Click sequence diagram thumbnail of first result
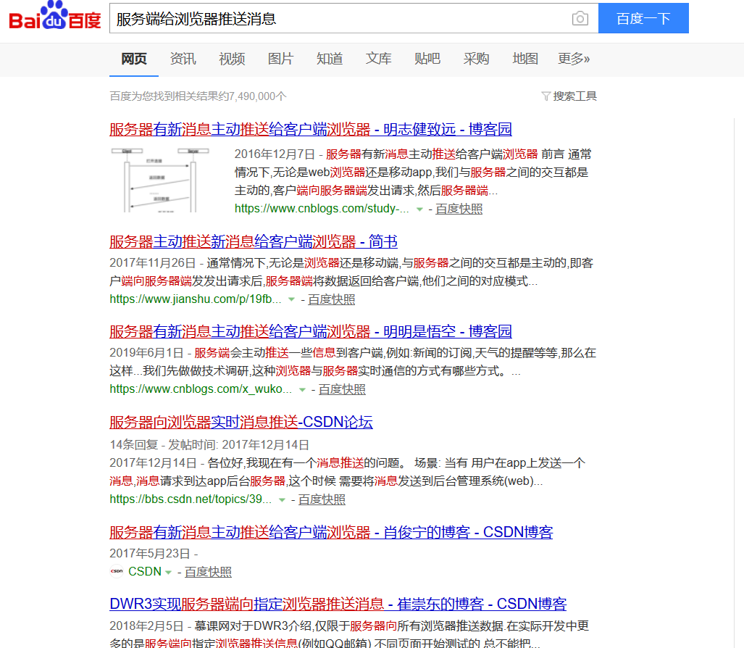This screenshot has height=648, width=744. click(x=160, y=180)
